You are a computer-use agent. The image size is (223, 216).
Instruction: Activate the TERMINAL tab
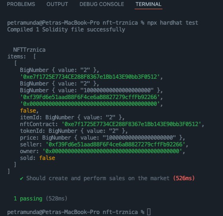tap(148, 4)
